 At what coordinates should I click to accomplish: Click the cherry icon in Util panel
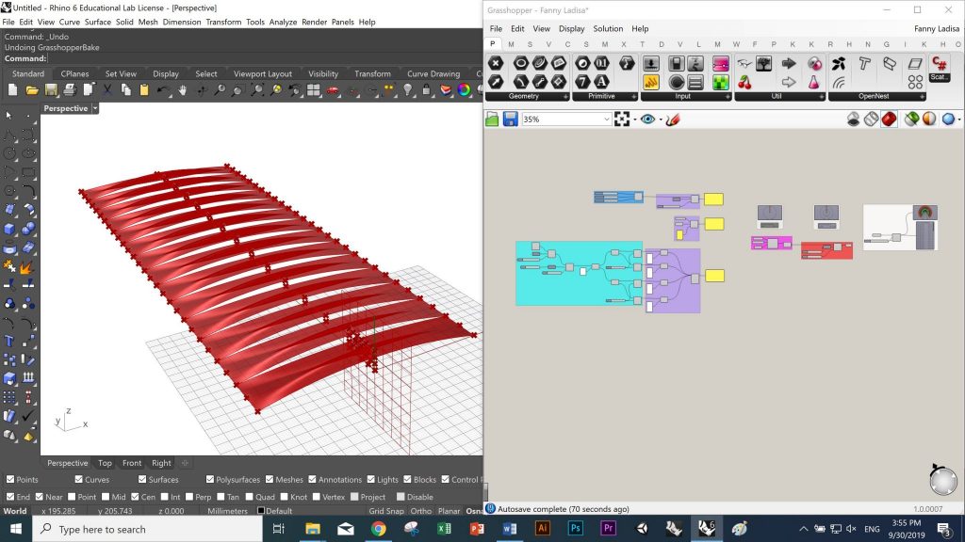coord(744,83)
